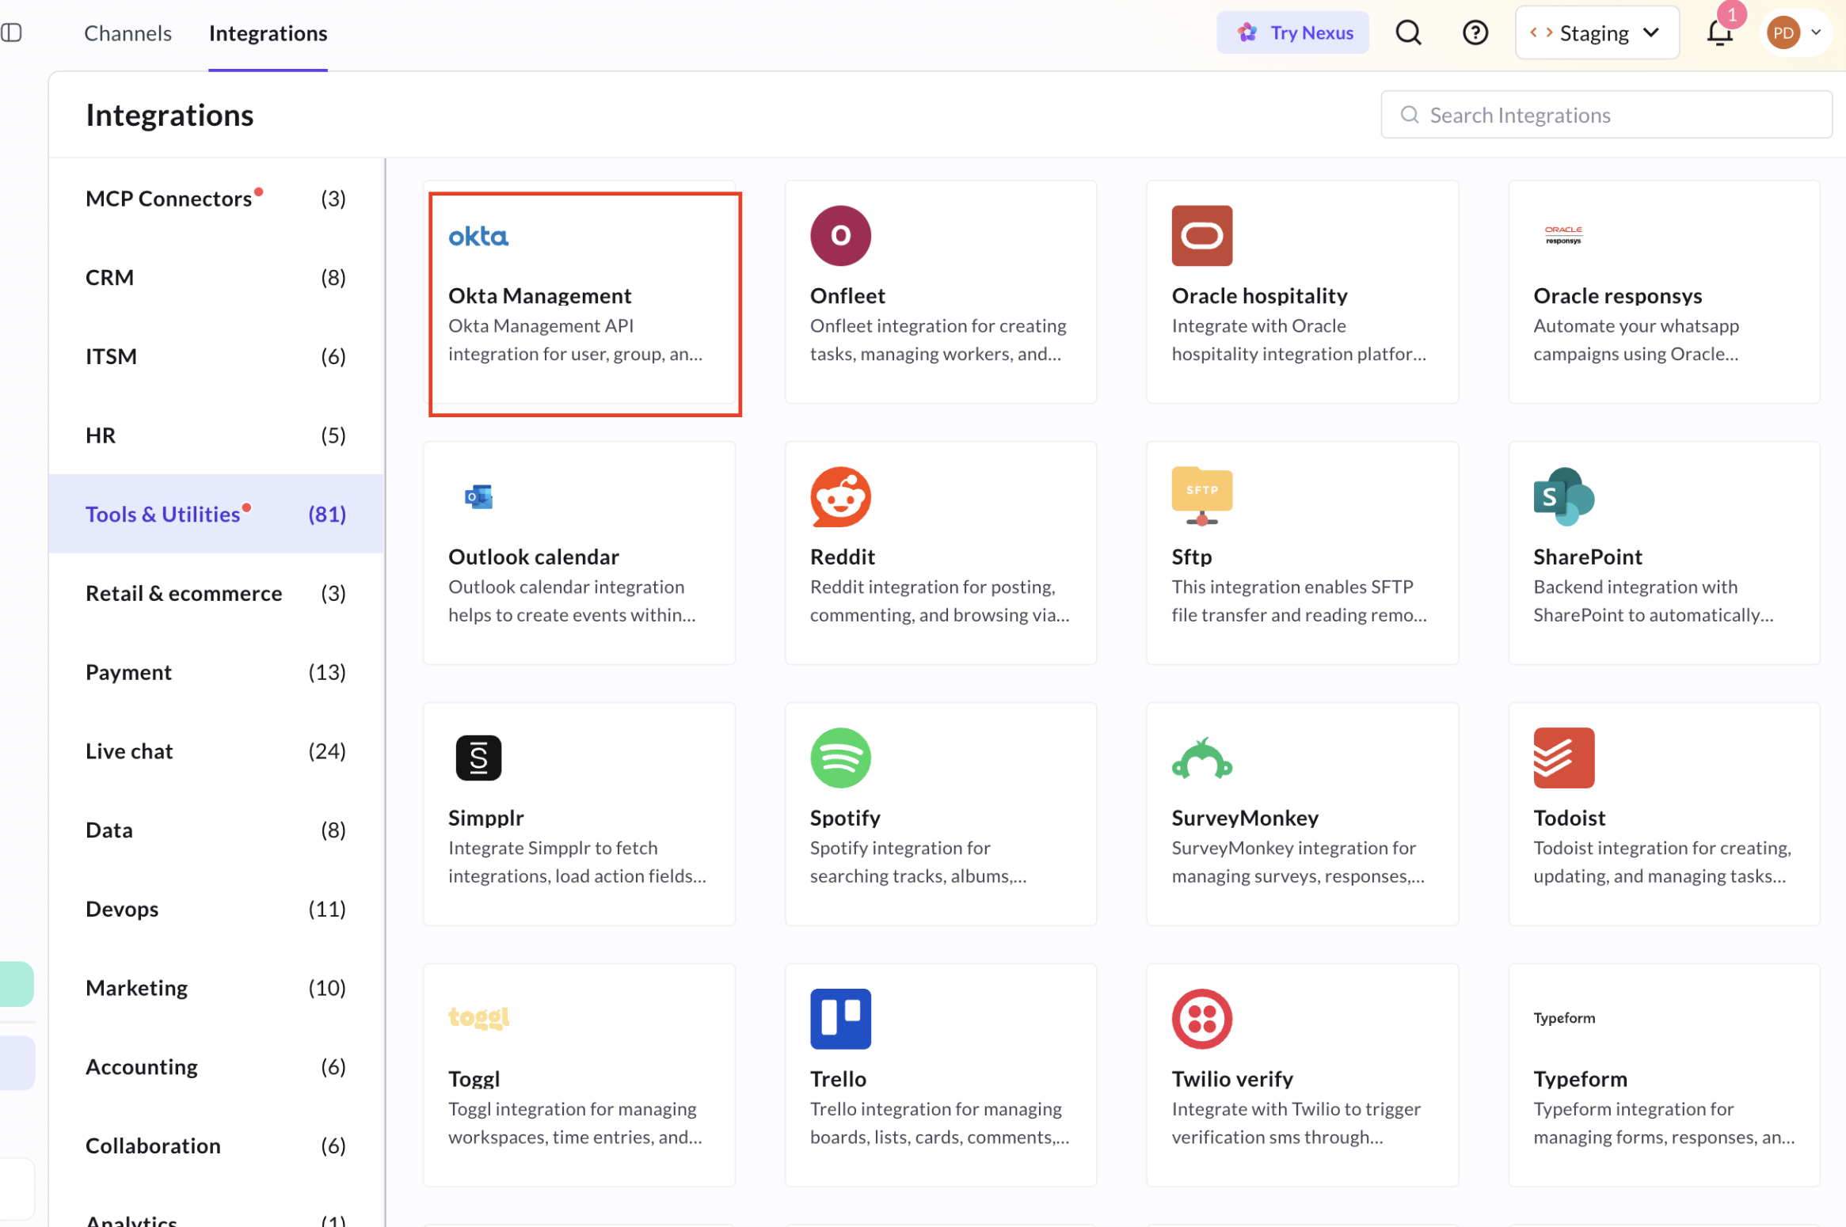Select Retail & ecommerce category
1846x1227 pixels.
point(216,593)
